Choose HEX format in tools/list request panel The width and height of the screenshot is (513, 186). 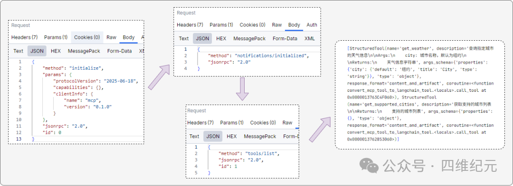pos(232,136)
